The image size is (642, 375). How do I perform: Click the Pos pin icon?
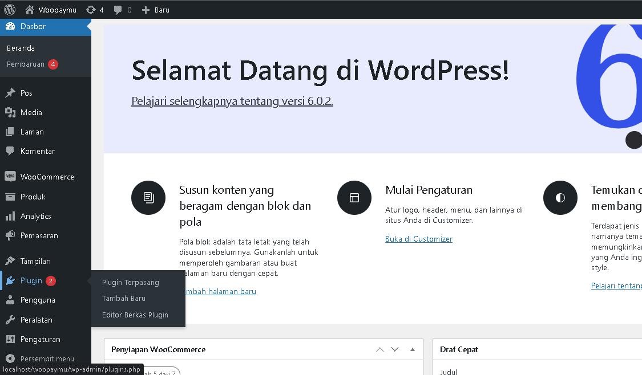[10, 93]
